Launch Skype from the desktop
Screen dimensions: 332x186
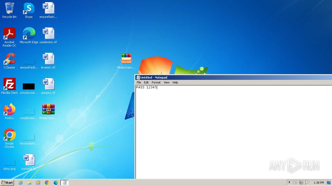point(29,10)
